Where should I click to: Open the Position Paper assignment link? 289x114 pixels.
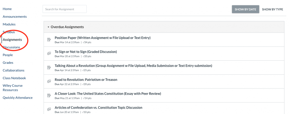[102, 38]
